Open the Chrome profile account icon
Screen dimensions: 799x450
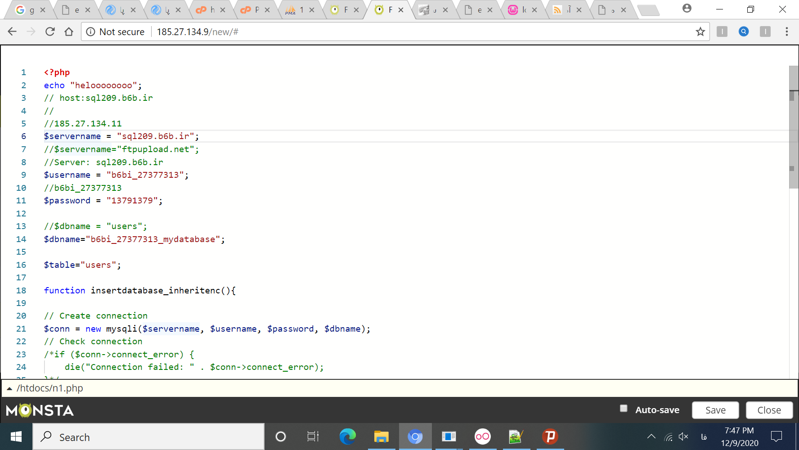687,8
